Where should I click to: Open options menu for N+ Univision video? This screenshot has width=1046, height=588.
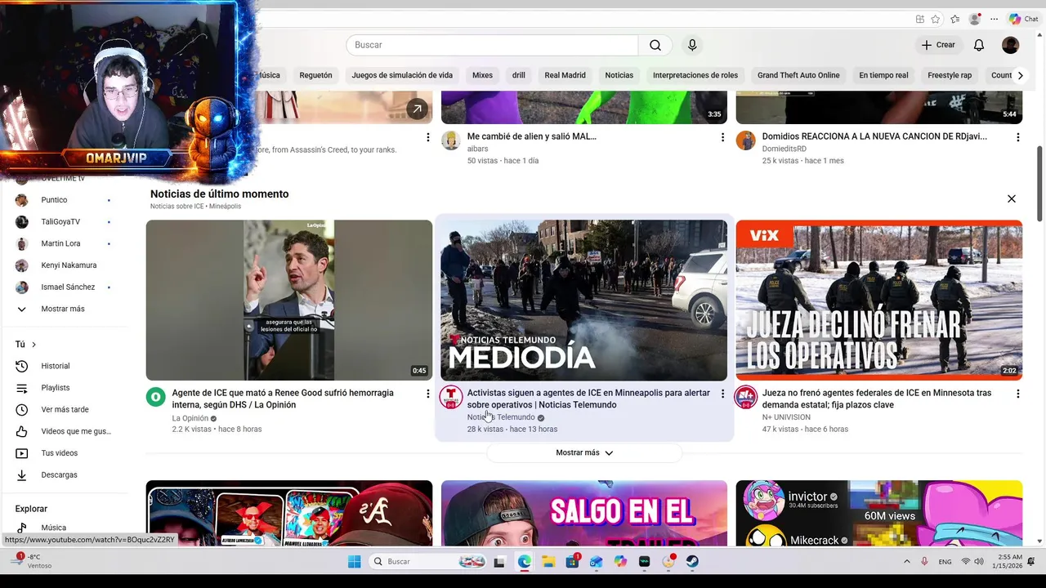click(x=1017, y=394)
